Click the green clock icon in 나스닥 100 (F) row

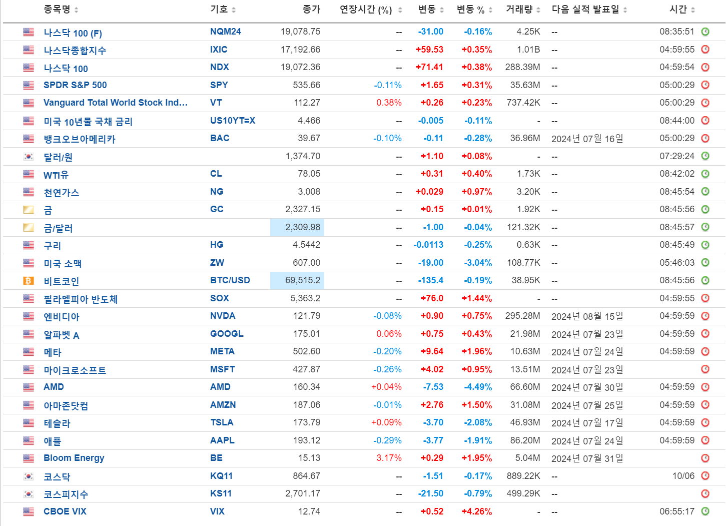(705, 32)
